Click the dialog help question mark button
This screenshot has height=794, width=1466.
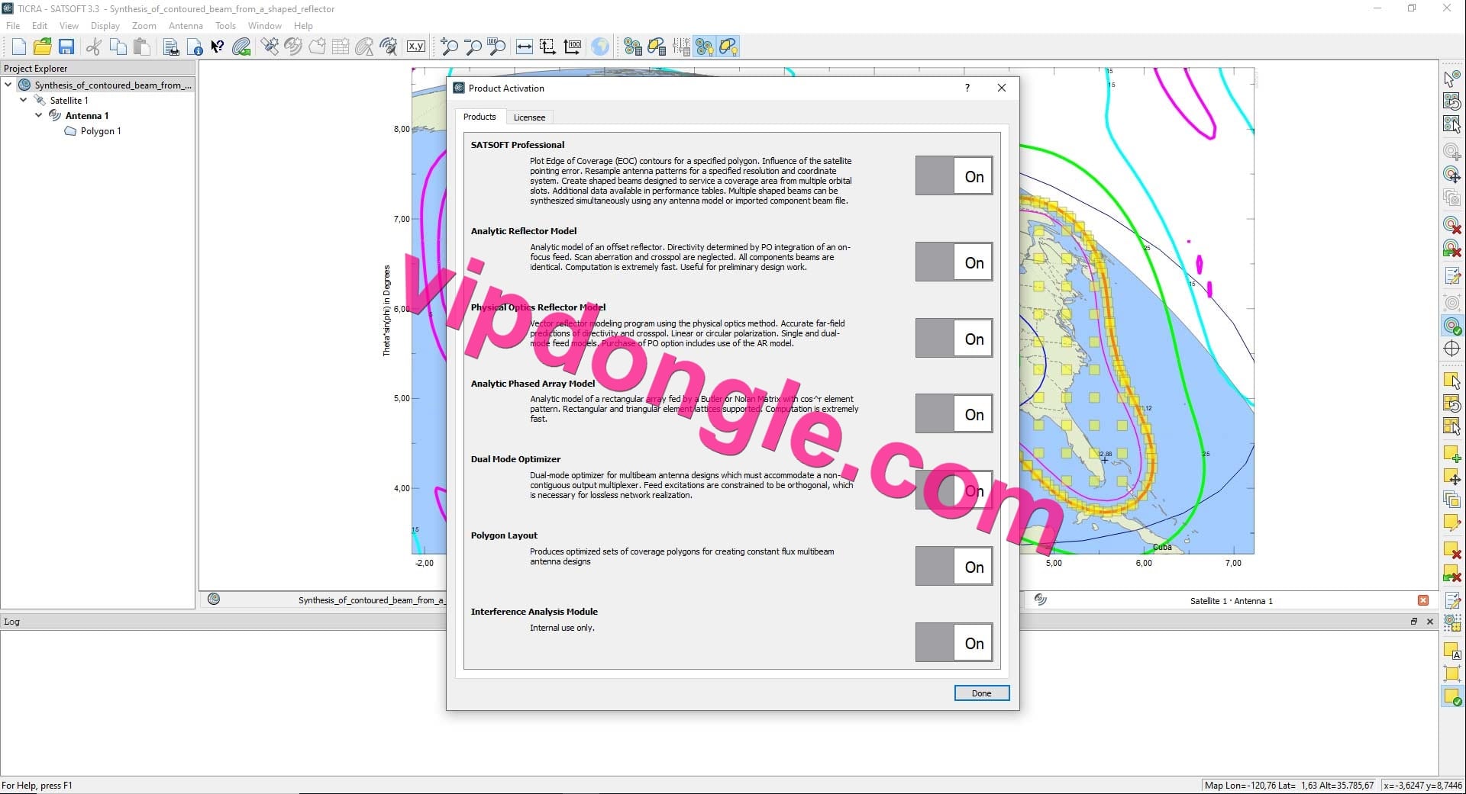(967, 88)
